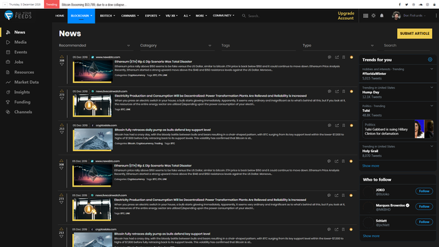This screenshot has width=439, height=247.
Task: Open Trends for you settings gear
Action: coord(430,60)
